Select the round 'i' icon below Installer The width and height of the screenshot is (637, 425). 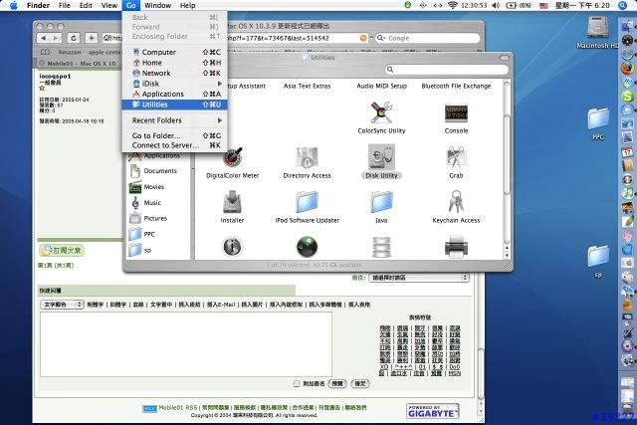coord(232,247)
